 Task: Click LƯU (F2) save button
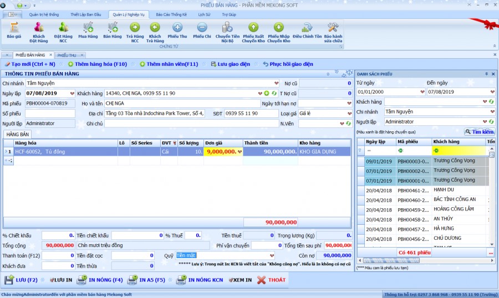click(21, 280)
